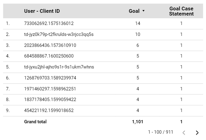This screenshot has height=140, width=206.
Task: Click the grand total value 1,101
Action: (x=138, y=122)
